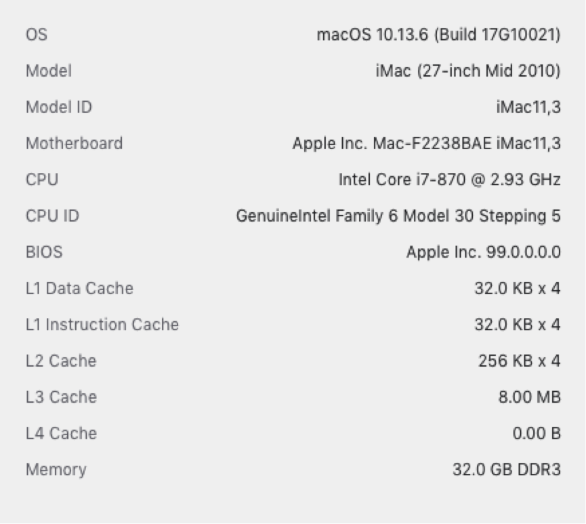Click the L1 Instruction Cache label
The image size is (586, 524).
[x=102, y=324]
